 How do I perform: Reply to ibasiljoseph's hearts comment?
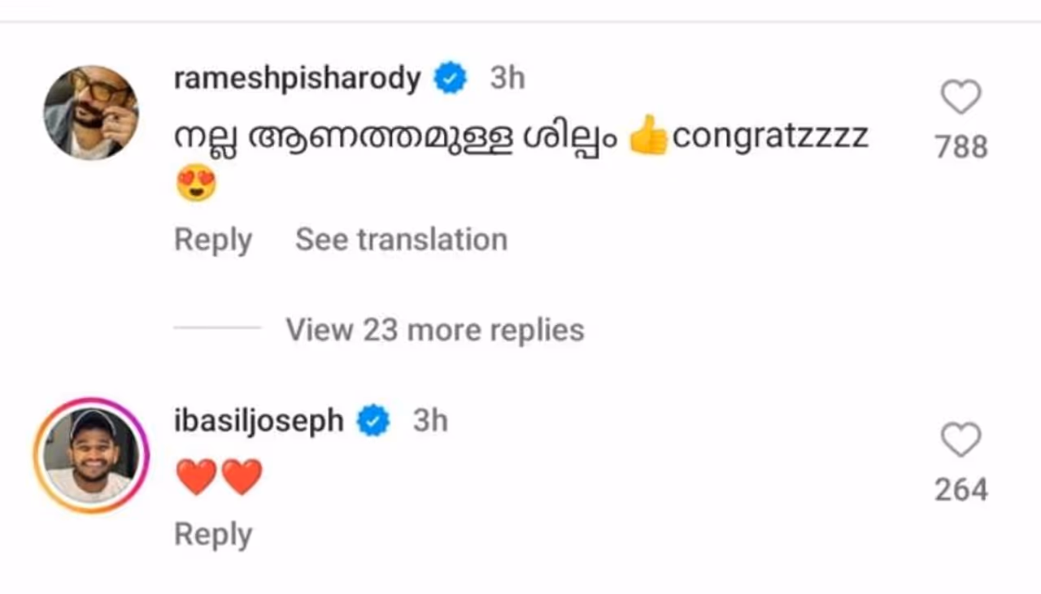coord(213,534)
